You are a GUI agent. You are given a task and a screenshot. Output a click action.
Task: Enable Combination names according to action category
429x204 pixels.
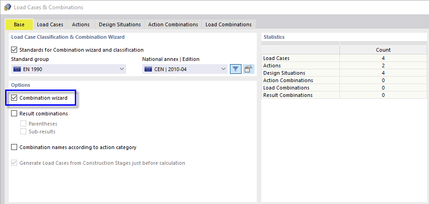[x=14, y=147]
